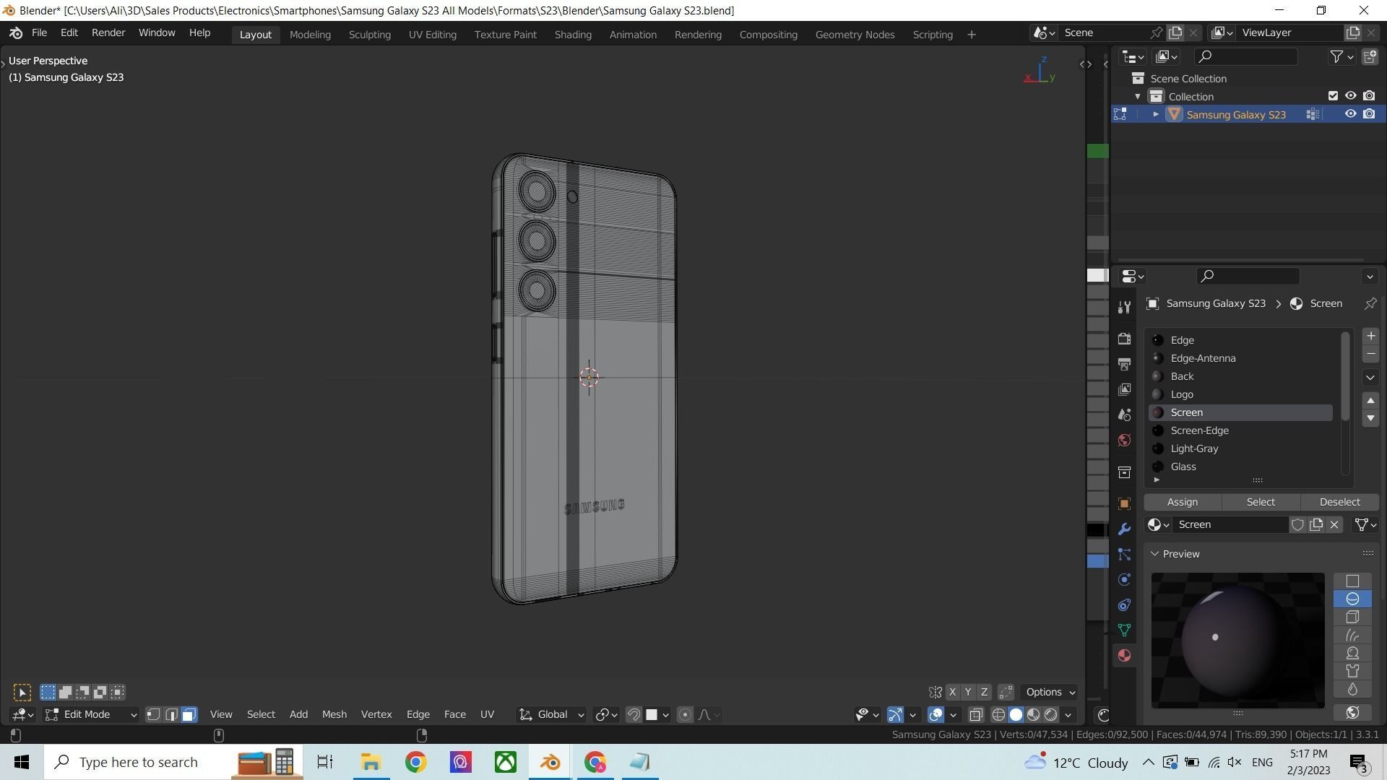Open the viewport Options dropdown
The height and width of the screenshot is (780, 1387).
tap(1050, 692)
